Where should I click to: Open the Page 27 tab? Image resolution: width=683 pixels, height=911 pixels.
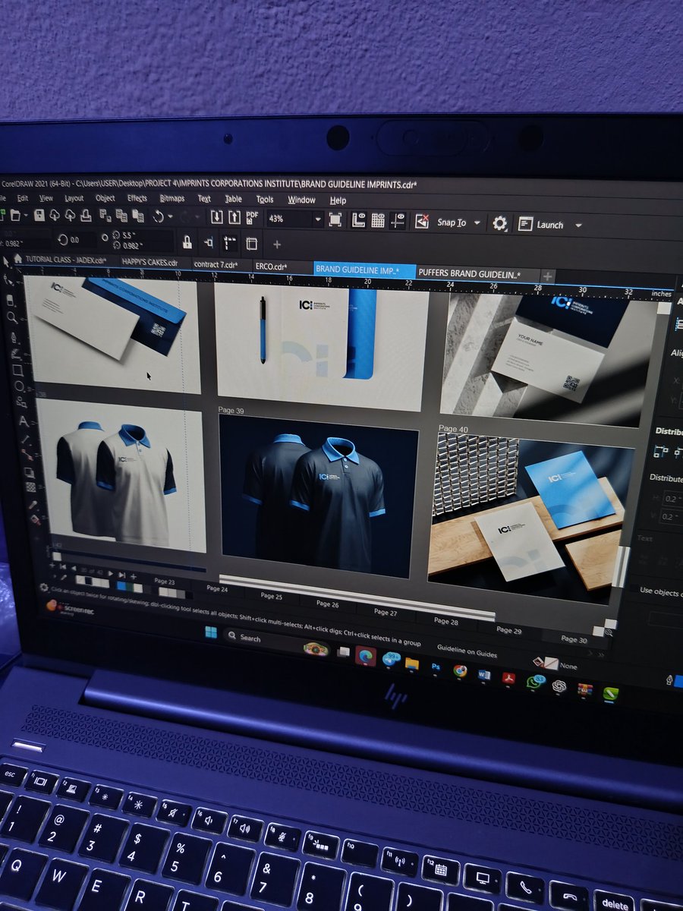pos(386,612)
